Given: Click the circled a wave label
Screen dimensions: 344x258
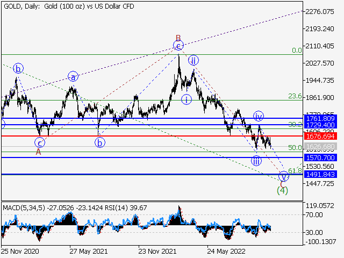Looking at the screenshot, I should [x=73, y=77].
